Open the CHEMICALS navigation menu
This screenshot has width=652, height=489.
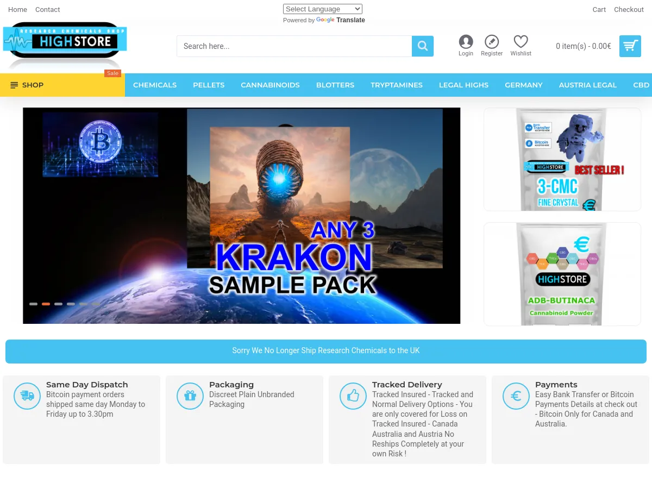155,85
